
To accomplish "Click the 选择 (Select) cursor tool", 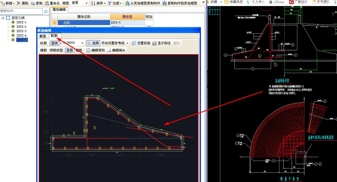I will [93, 43].
